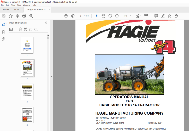189x131 pixels.
Task: Open the Help menu
Action: click(34, 5)
